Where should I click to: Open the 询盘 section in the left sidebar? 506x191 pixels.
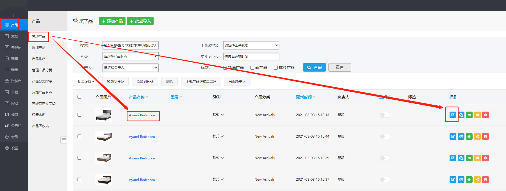(14, 70)
